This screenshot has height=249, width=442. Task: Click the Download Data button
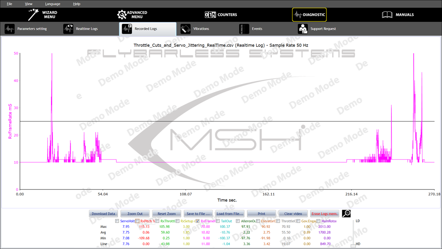coord(103,214)
